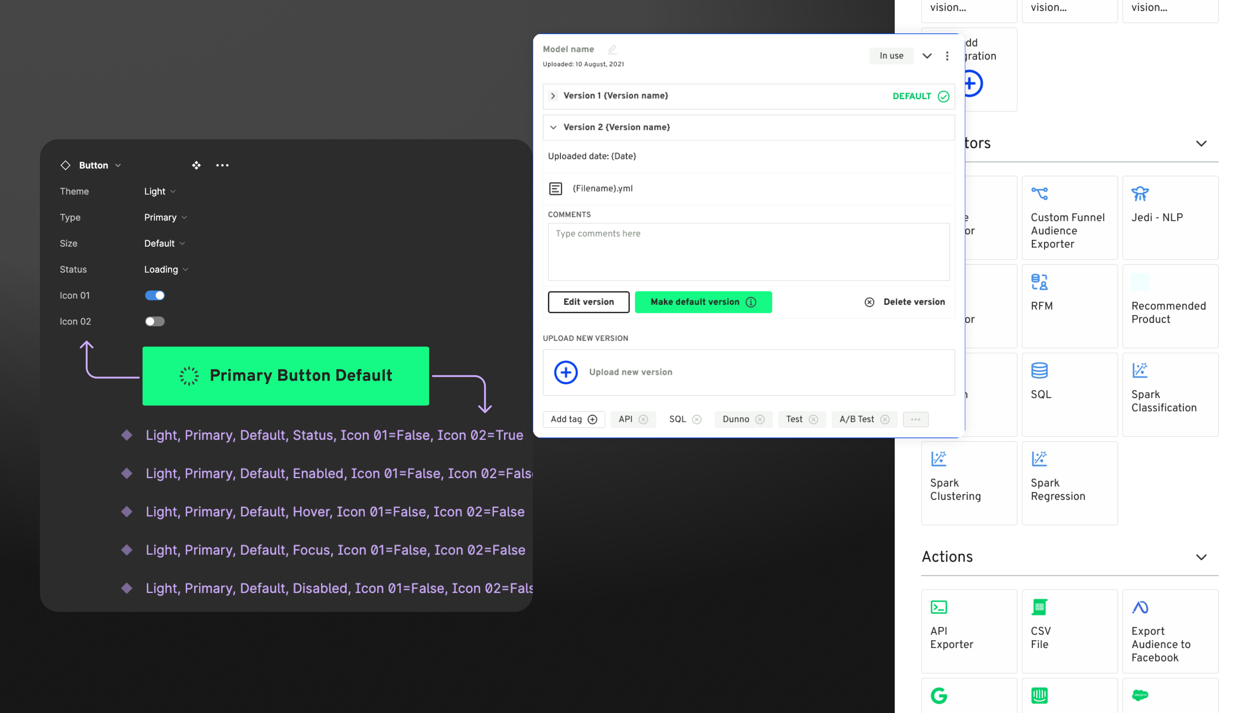This screenshot has height=713, width=1253.
Task: Collapse the model card with the top chevron
Action: point(927,56)
